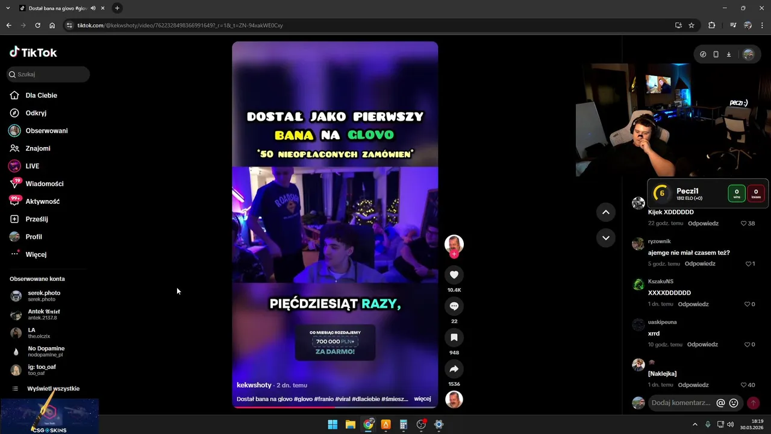
Task: Open the Windows Start menu
Action: click(x=332, y=424)
